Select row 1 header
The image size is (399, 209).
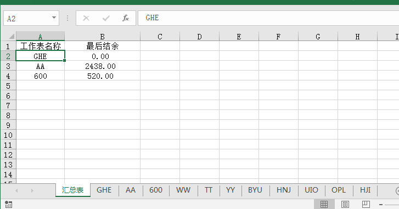pyautogui.click(x=8, y=46)
